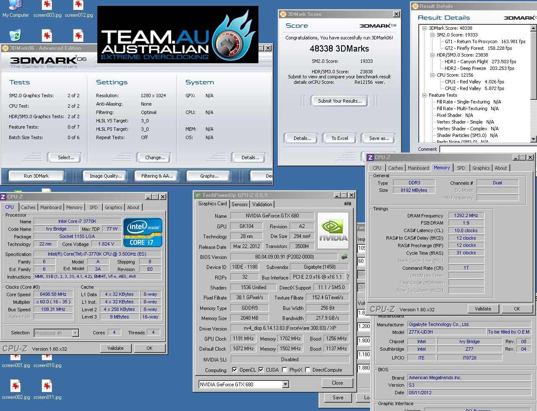Viewport: 537px width, 411px height.
Task: Open the screen012.jpg desktop file
Action: [x=78, y=6]
